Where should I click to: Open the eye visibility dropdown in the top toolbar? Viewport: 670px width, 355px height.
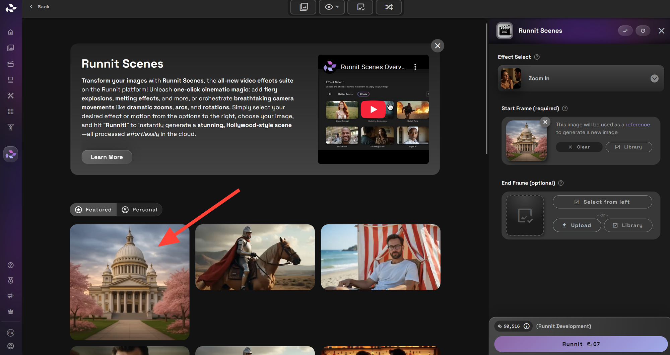(332, 7)
